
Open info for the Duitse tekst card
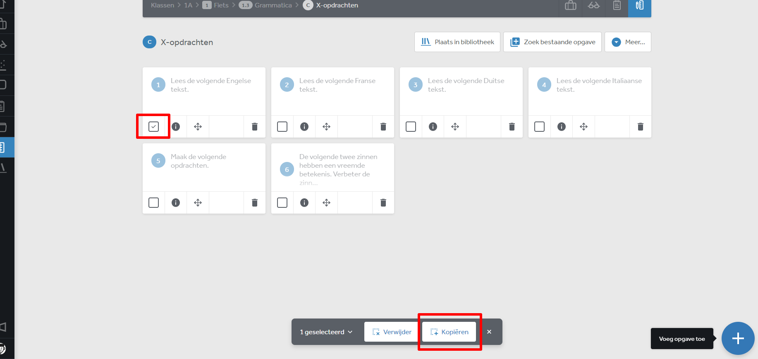pos(433,126)
